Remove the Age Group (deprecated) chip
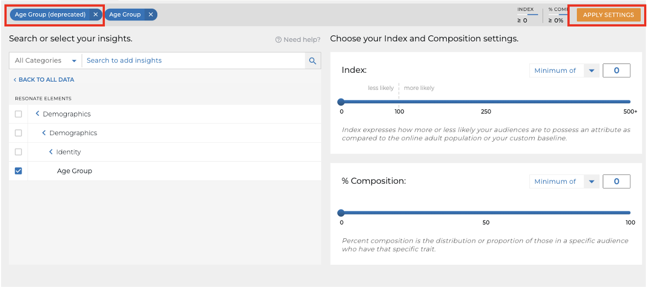 [x=95, y=14]
